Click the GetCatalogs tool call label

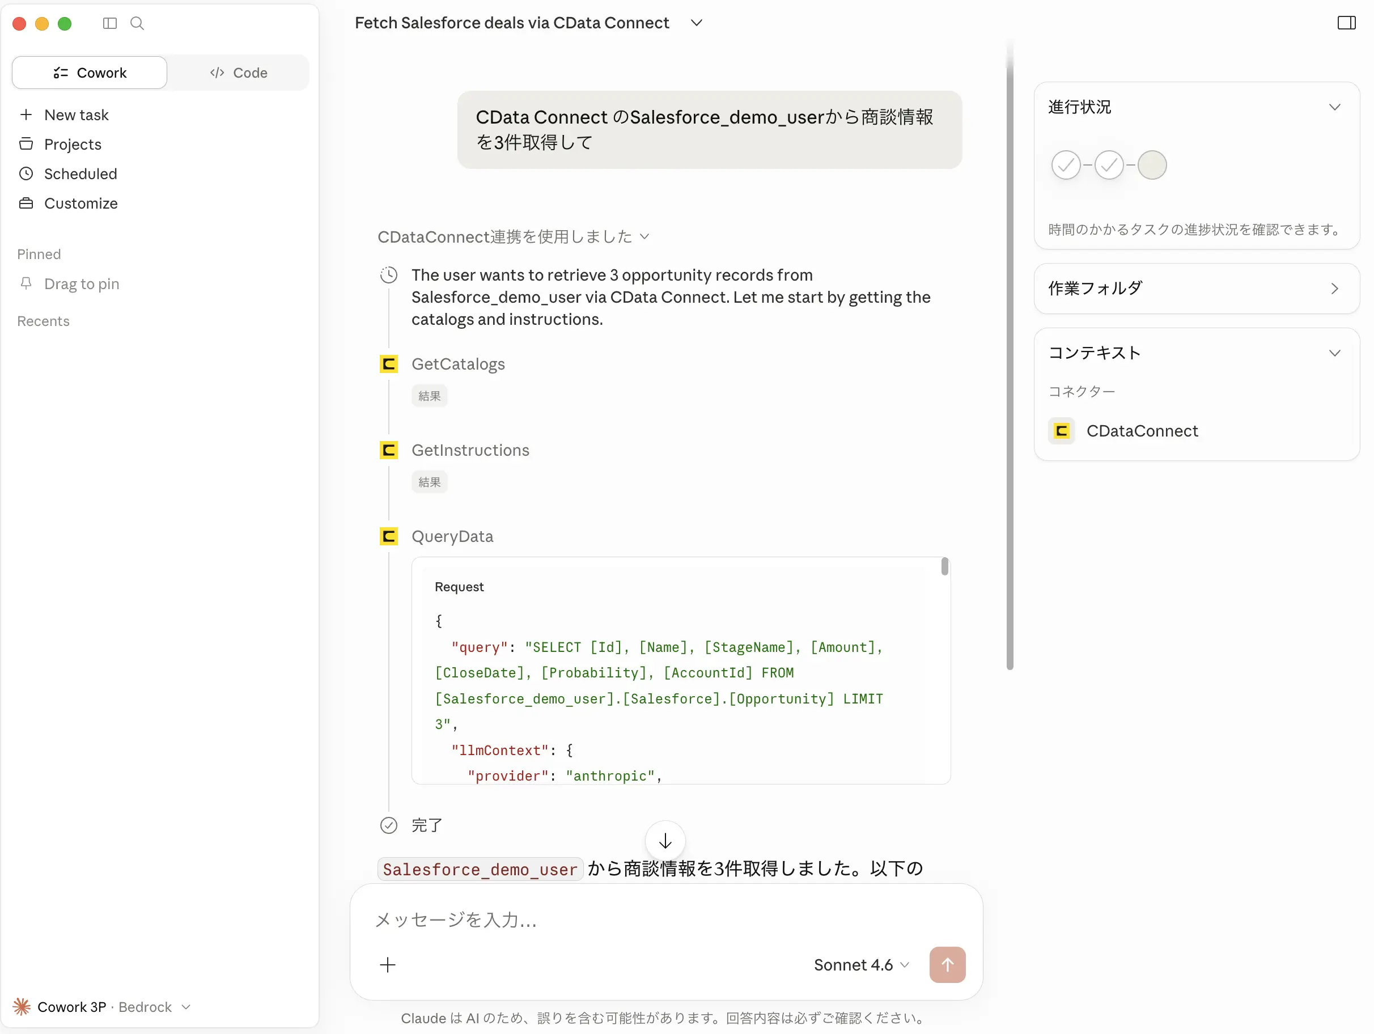tap(459, 363)
